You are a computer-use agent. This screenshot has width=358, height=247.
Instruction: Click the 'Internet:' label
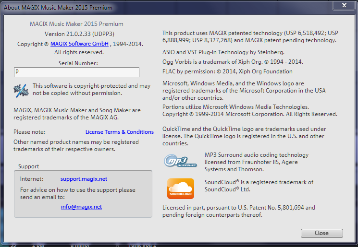32,179
